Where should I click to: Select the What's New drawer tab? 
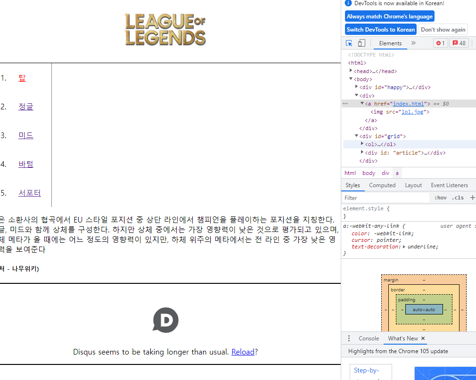(403, 339)
